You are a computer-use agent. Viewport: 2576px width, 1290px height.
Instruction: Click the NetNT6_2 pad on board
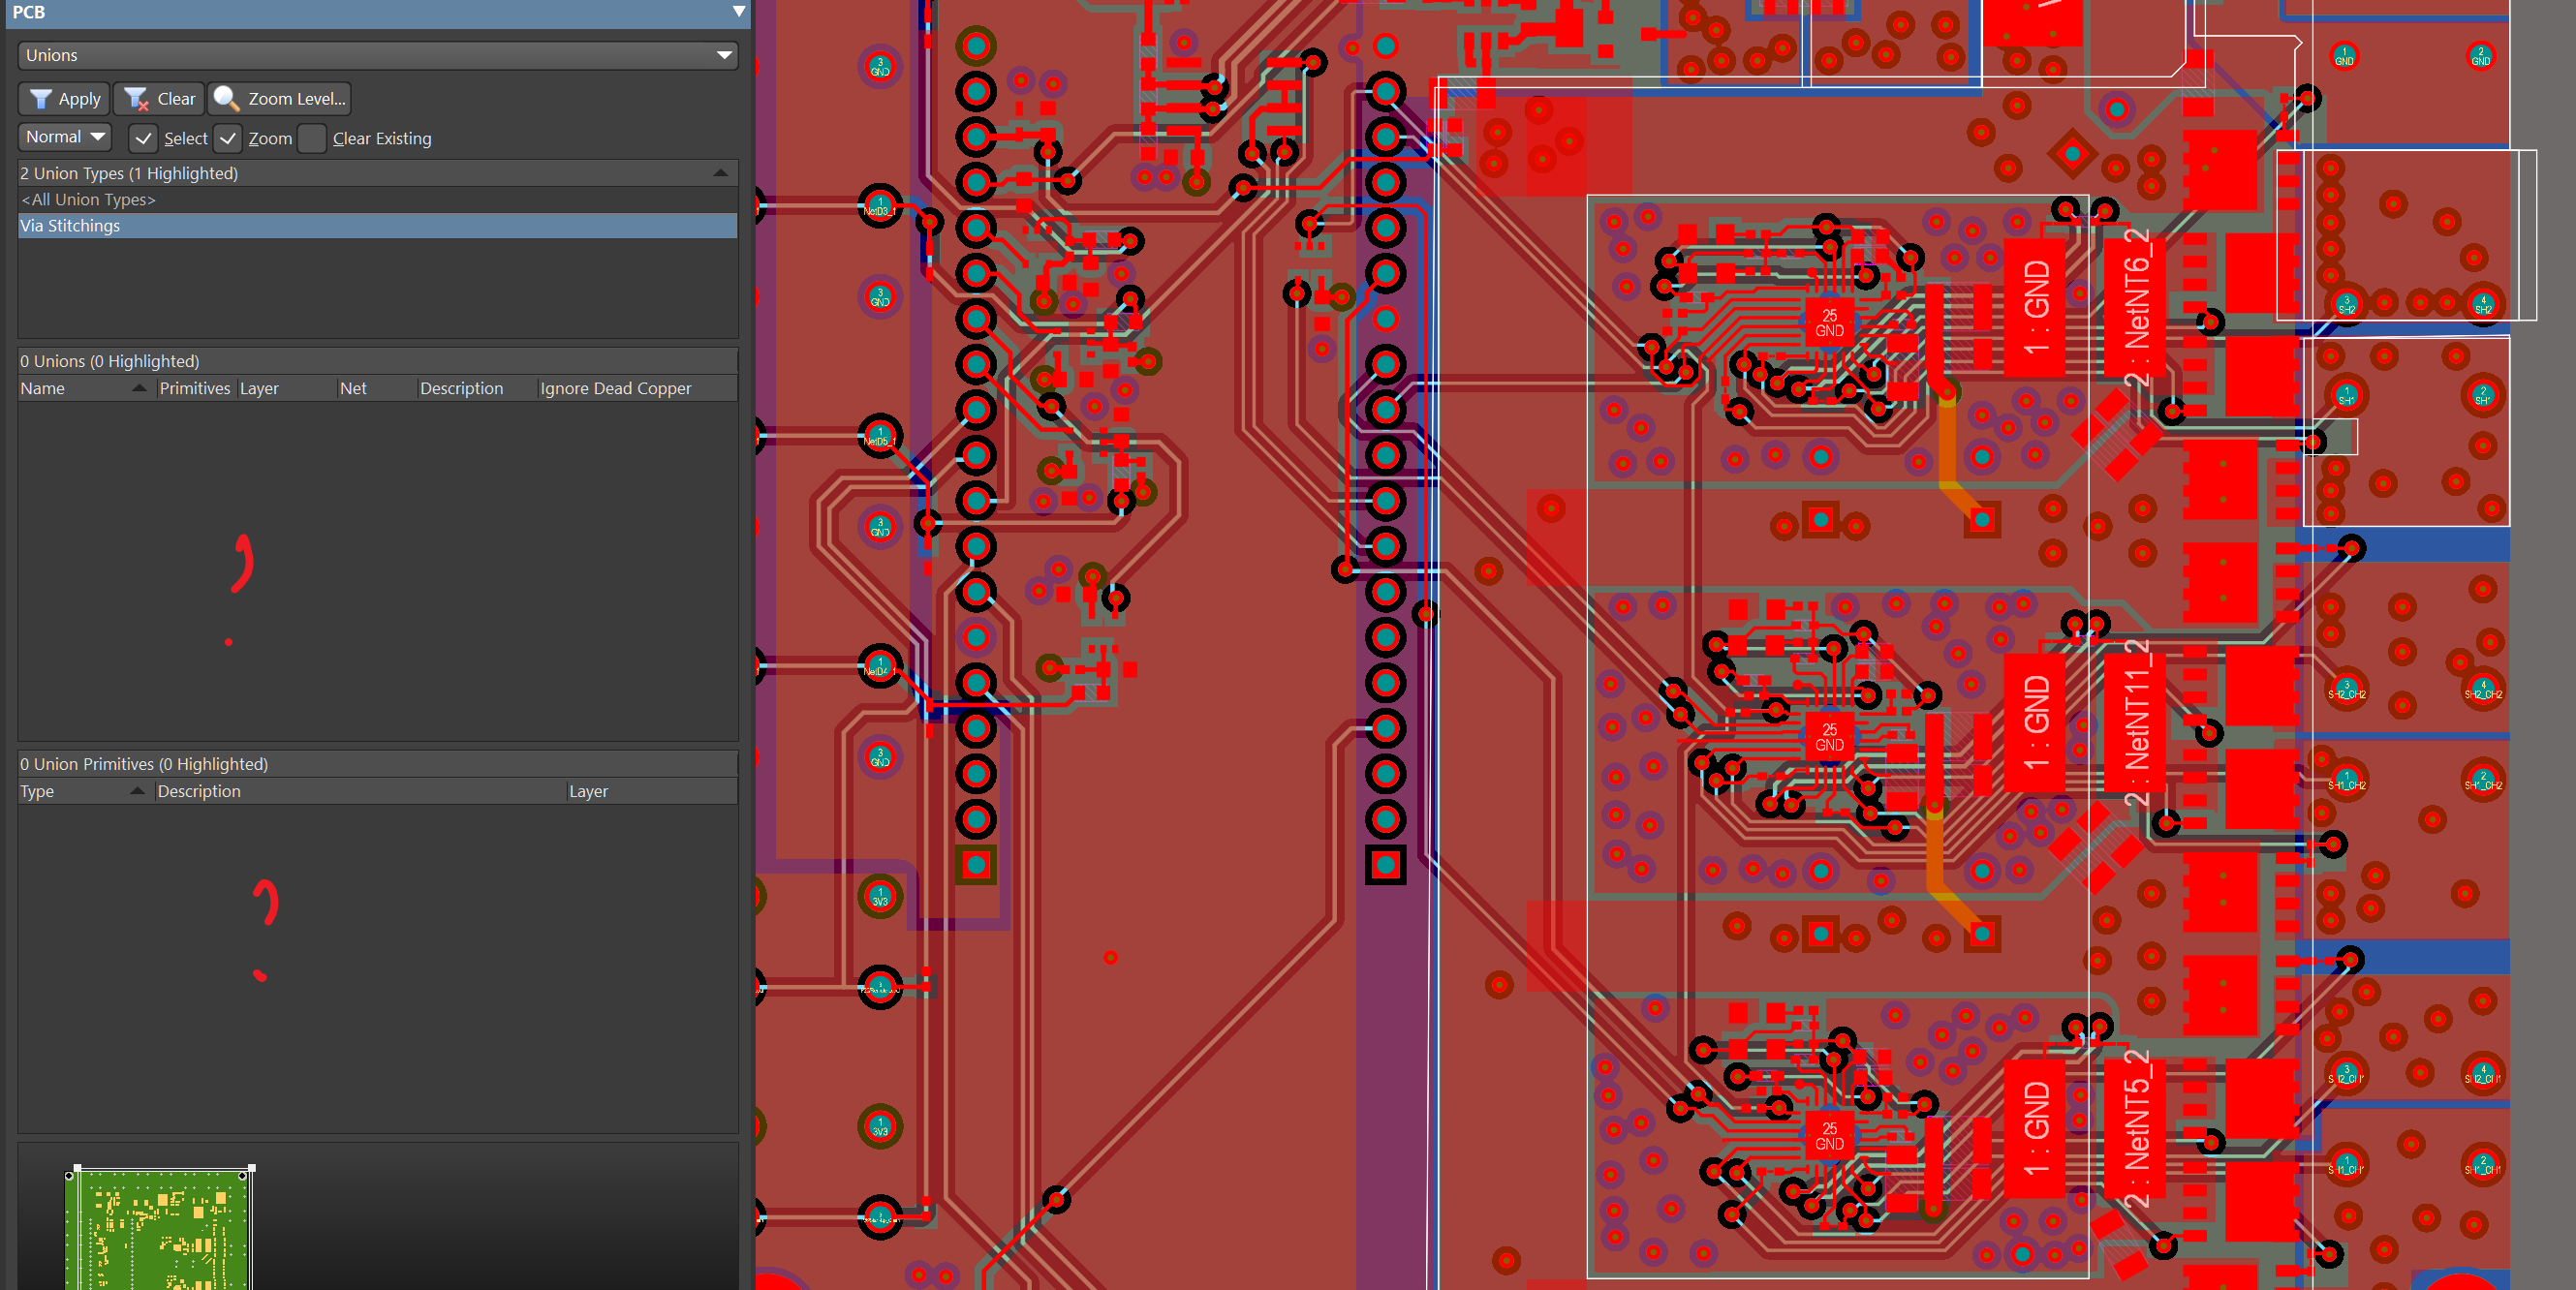(x=2134, y=306)
